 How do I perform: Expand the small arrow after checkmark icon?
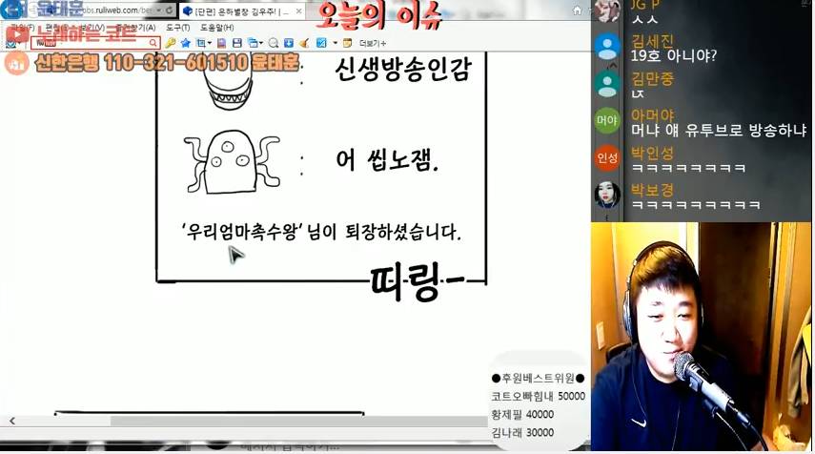pyautogui.click(x=336, y=43)
